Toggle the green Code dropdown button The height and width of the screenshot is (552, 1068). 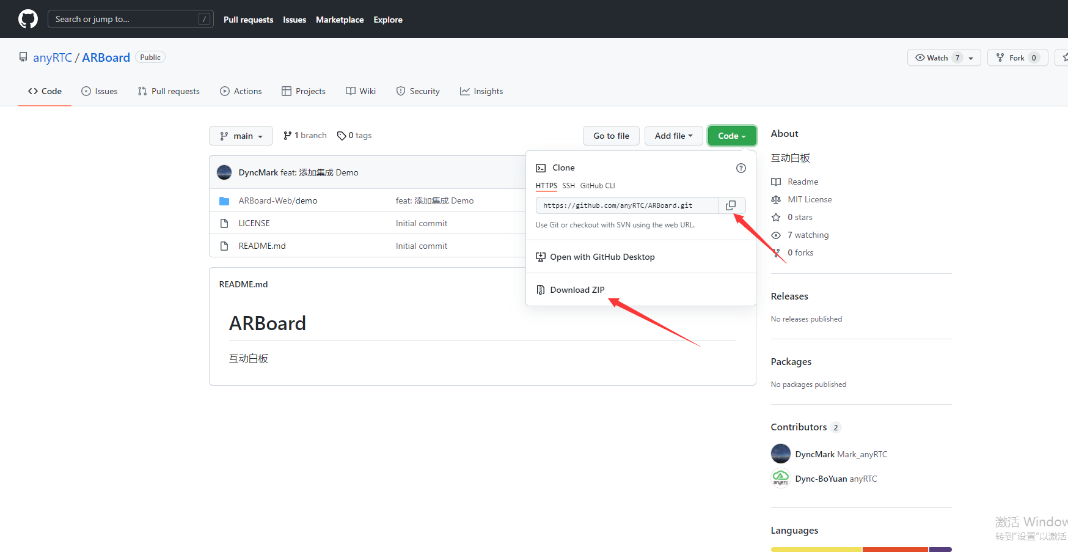[x=732, y=136]
